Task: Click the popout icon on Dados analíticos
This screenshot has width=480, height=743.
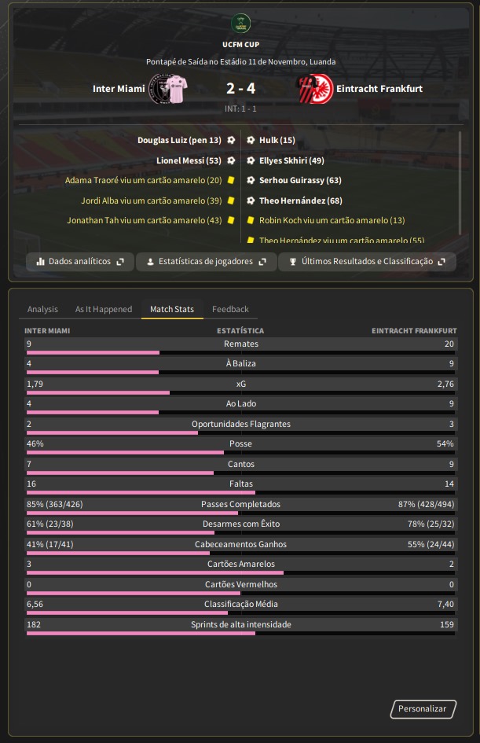Action: point(120,262)
